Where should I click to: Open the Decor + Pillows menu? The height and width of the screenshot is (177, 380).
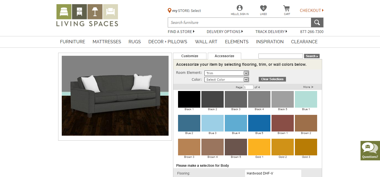pyautogui.click(x=168, y=42)
